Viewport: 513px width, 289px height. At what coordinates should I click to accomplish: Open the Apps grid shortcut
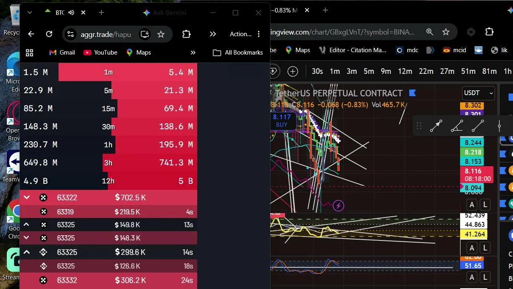(x=29, y=53)
